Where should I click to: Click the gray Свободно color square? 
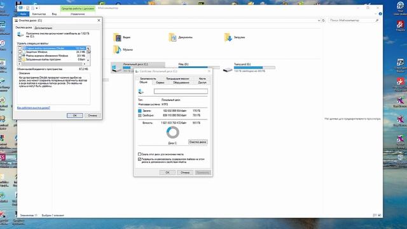coord(140,115)
